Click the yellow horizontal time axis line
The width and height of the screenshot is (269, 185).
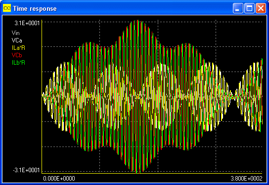click(152, 173)
